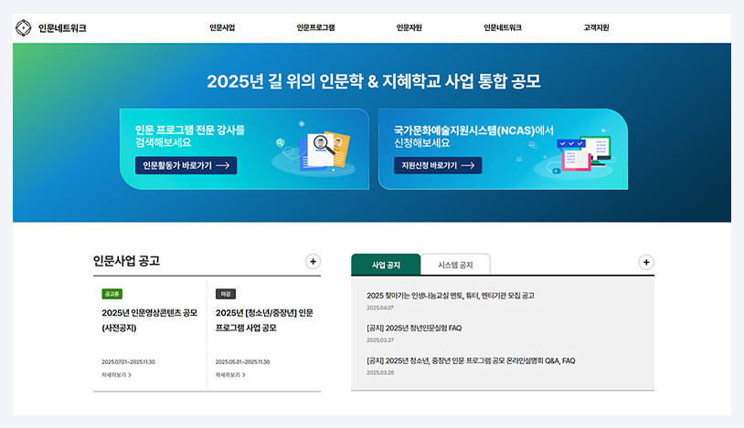Open 자세히보기 for 청소년/중장년 프로그램 공모
The height and width of the screenshot is (428, 744).
230,375
